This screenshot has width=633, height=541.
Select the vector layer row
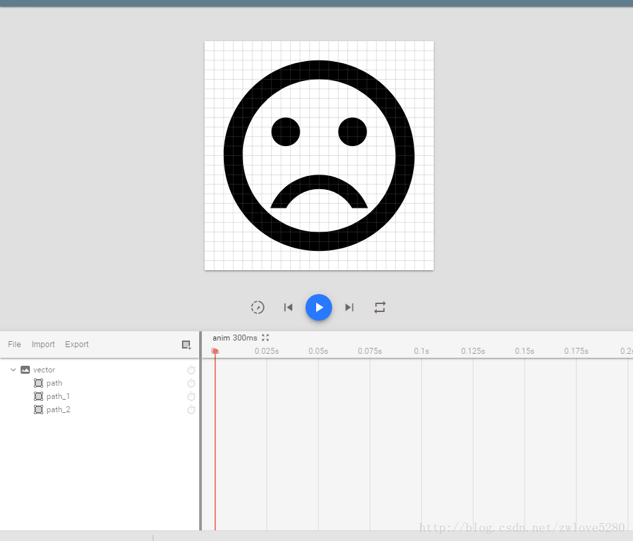click(100, 370)
